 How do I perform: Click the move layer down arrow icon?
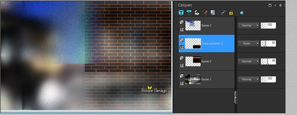[x=189, y=13]
